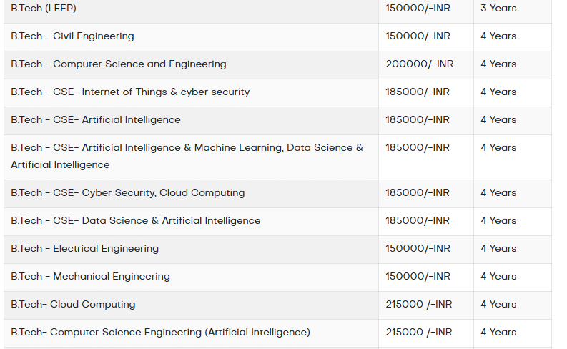Viewport: 567px width, 349px height.
Task: Click the fee for B.Tech- Cloud Computing
Action: [419, 305]
